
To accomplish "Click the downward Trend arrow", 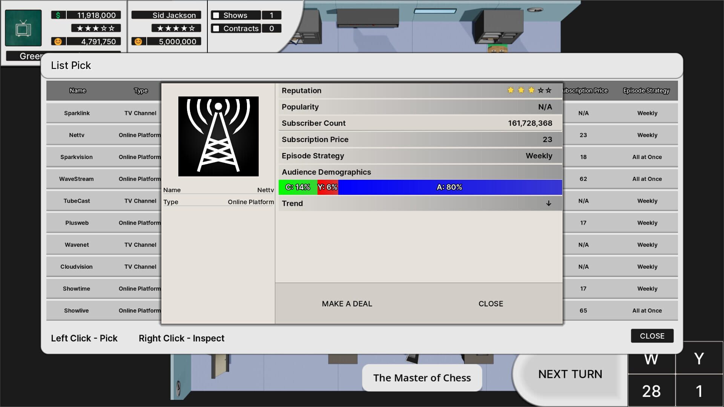I will tap(548, 203).
